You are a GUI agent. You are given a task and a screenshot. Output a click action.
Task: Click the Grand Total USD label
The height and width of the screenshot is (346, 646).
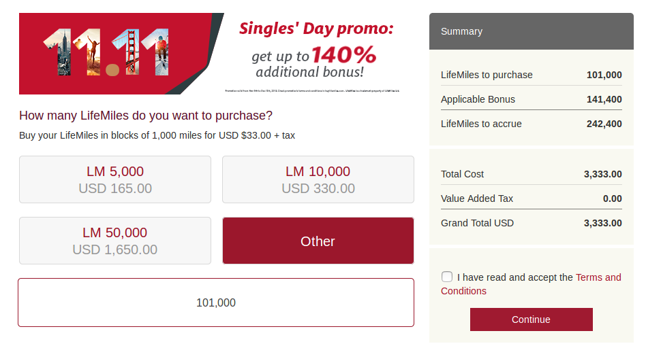[x=478, y=223]
